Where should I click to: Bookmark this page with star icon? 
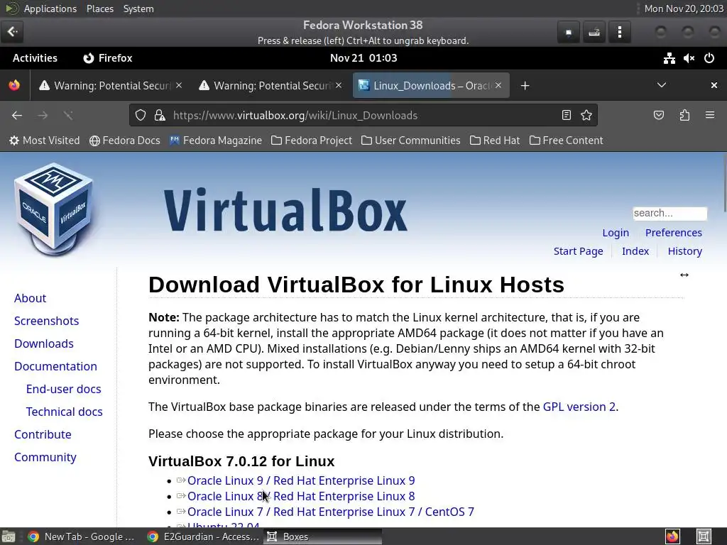586,116
